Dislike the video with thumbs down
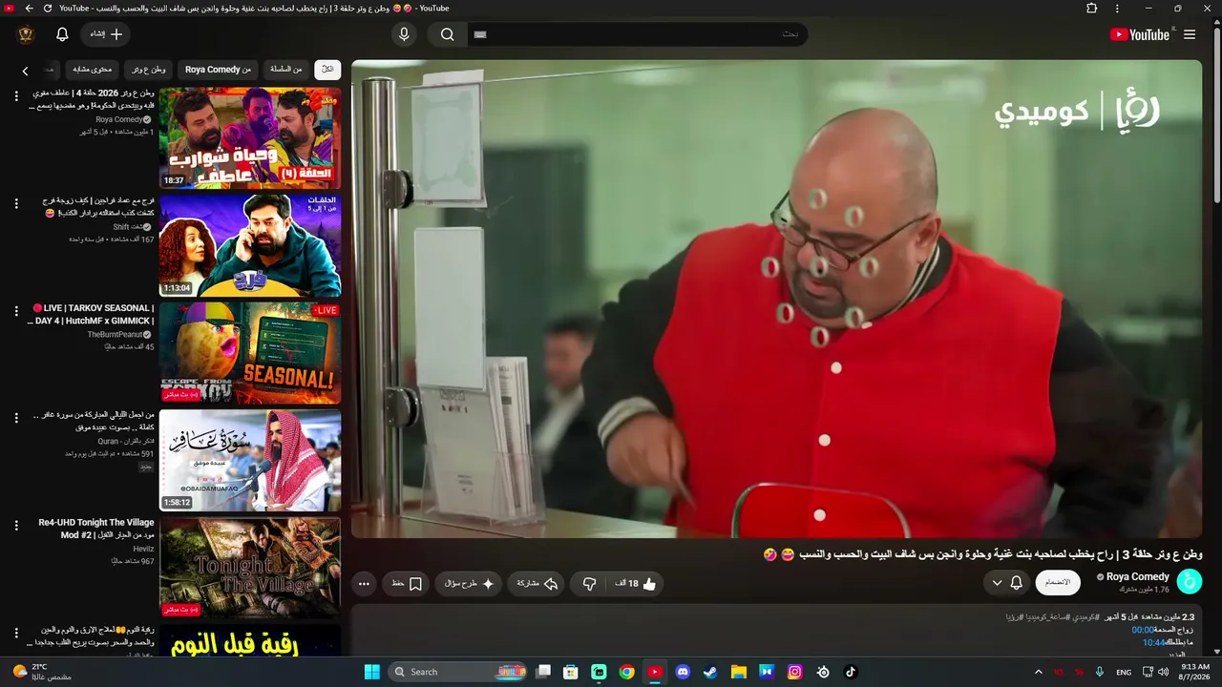 589,583
